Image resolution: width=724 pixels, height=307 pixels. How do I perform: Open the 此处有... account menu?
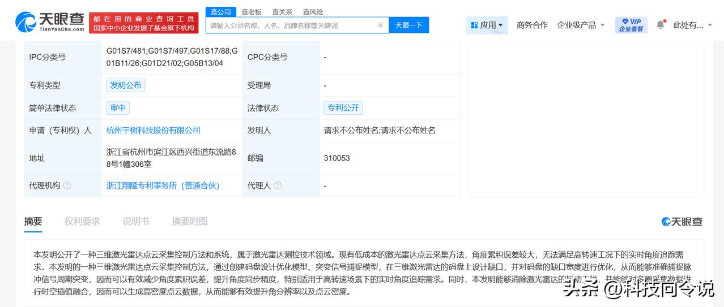(692, 25)
